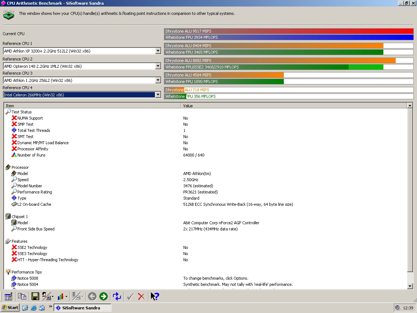
Task: Click the user/computer connection toolbar icon
Action: pyautogui.click(x=47, y=296)
